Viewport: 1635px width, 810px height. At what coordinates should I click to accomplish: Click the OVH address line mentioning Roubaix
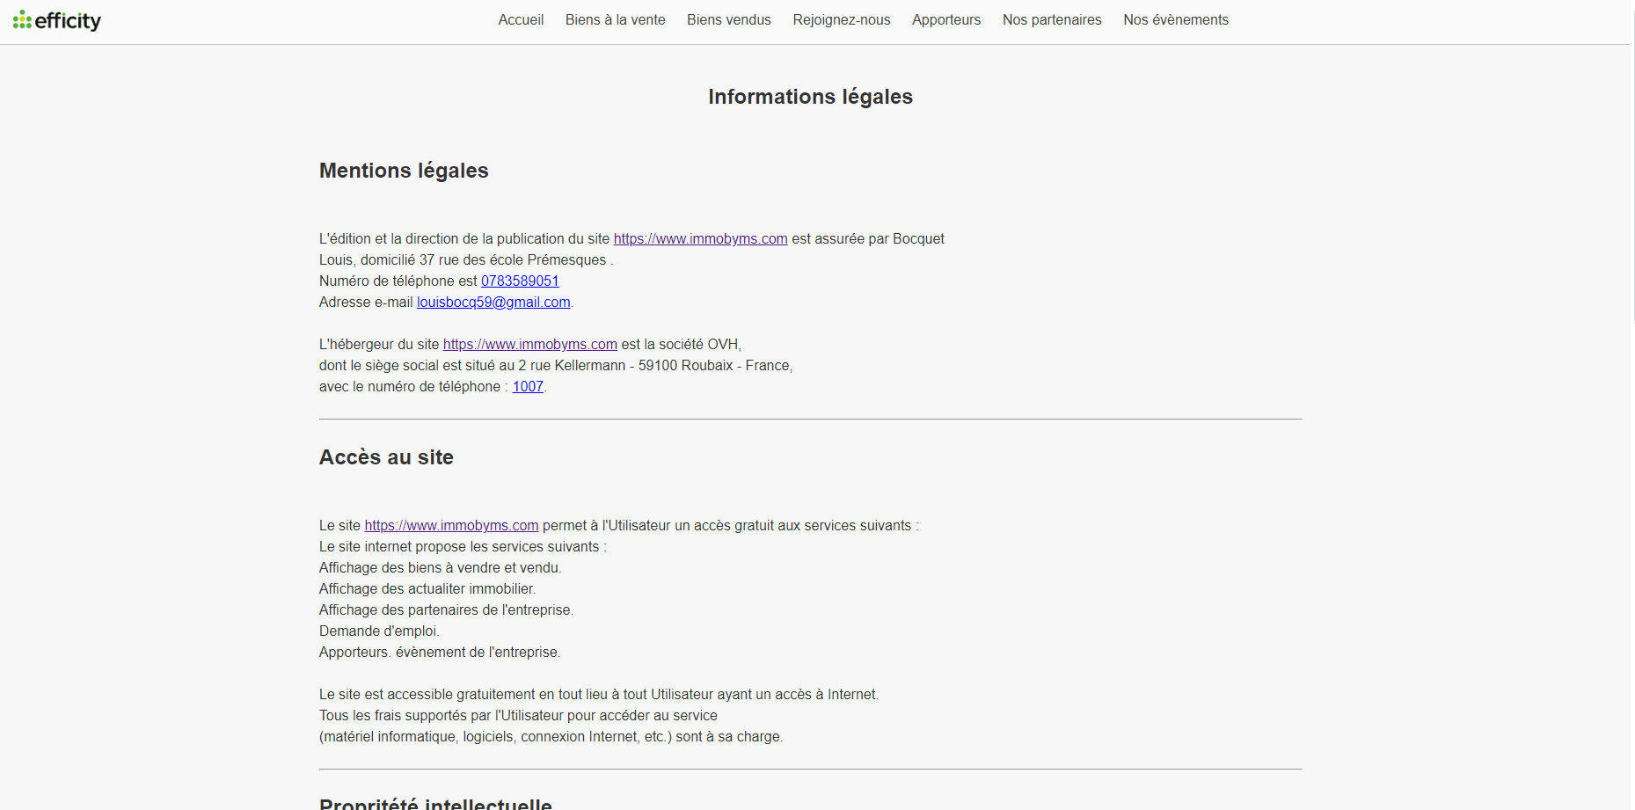click(x=555, y=366)
